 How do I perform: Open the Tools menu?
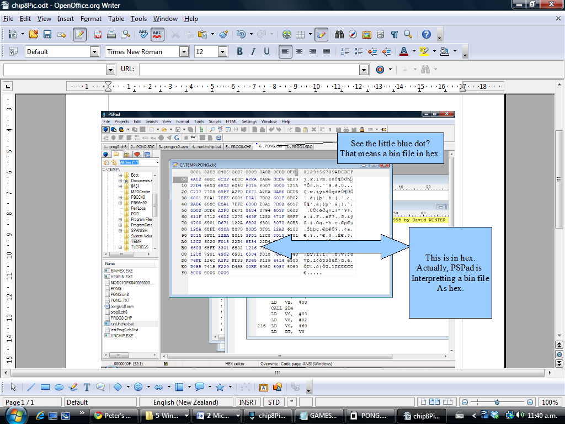pos(138,19)
